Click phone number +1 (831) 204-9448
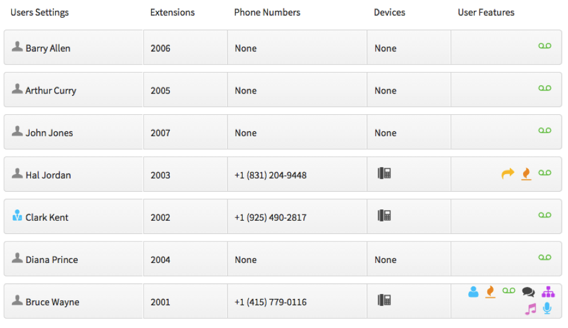The height and width of the screenshot is (328, 568). coord(270,175)
